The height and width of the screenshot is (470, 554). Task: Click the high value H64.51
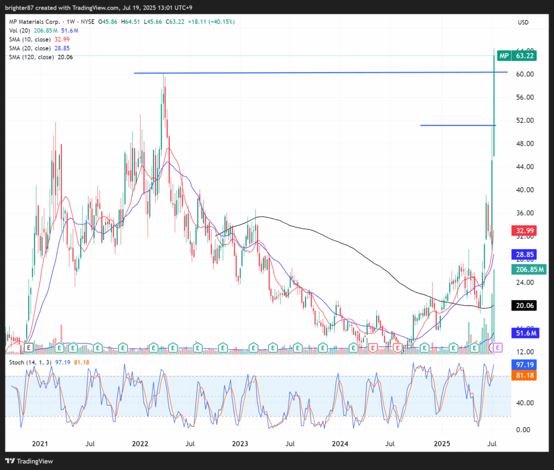(130, 22)
